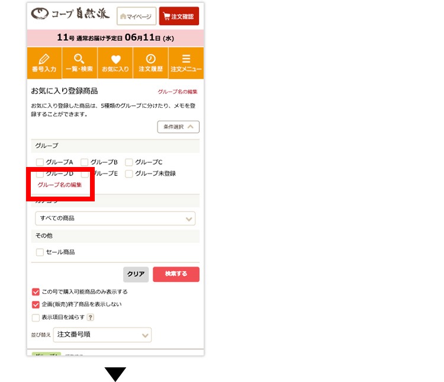The image size is (444, 382).
Task: Check the グループ未登録 checkbox
Action: [x=129, y=174]
